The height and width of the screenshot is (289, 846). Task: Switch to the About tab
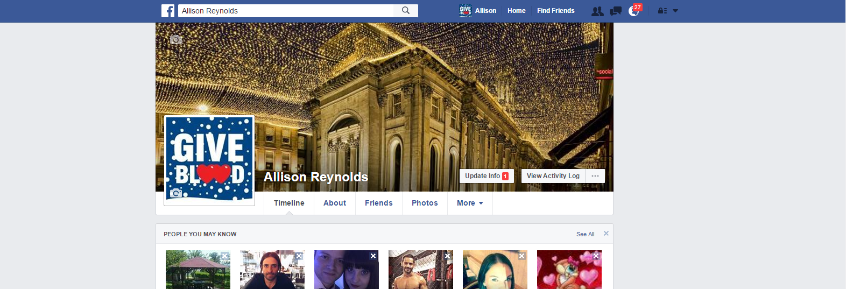click(x=335, y=203)
